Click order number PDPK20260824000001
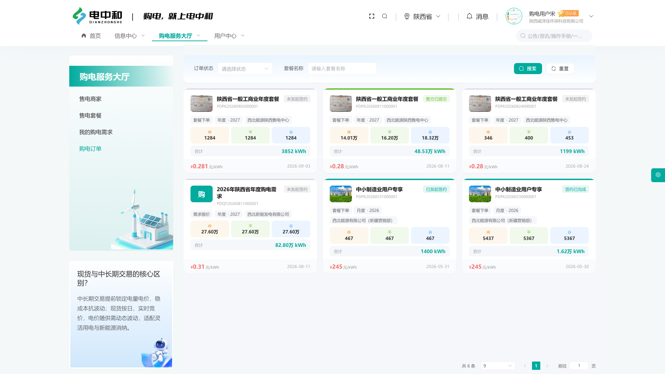 (x=516, y=106)
